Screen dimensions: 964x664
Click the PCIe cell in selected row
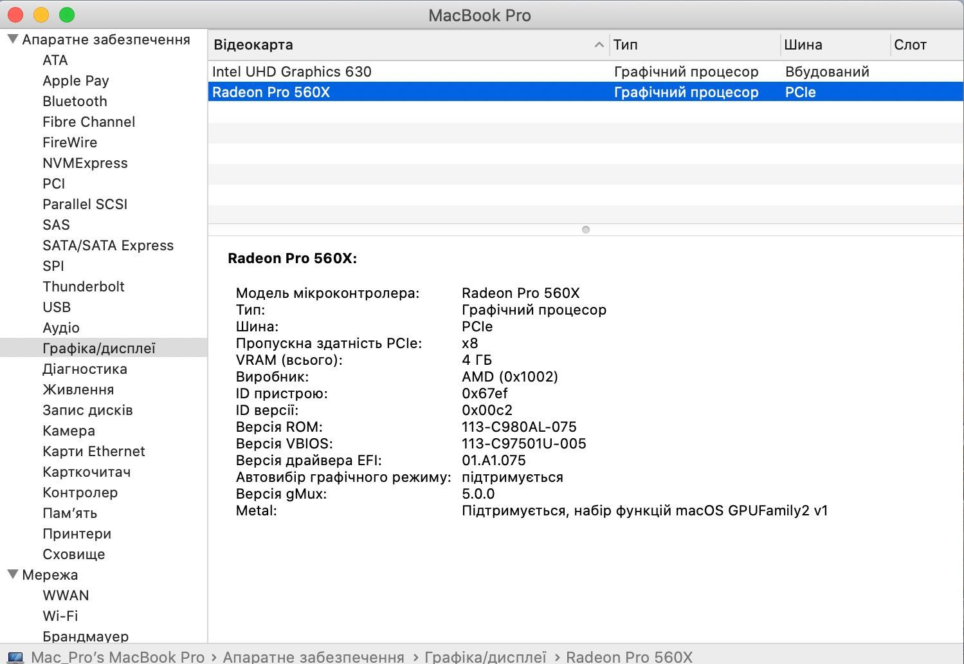tap(800, 92)
